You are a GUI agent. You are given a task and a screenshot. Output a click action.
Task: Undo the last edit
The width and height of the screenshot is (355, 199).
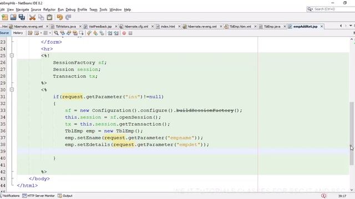60,17
